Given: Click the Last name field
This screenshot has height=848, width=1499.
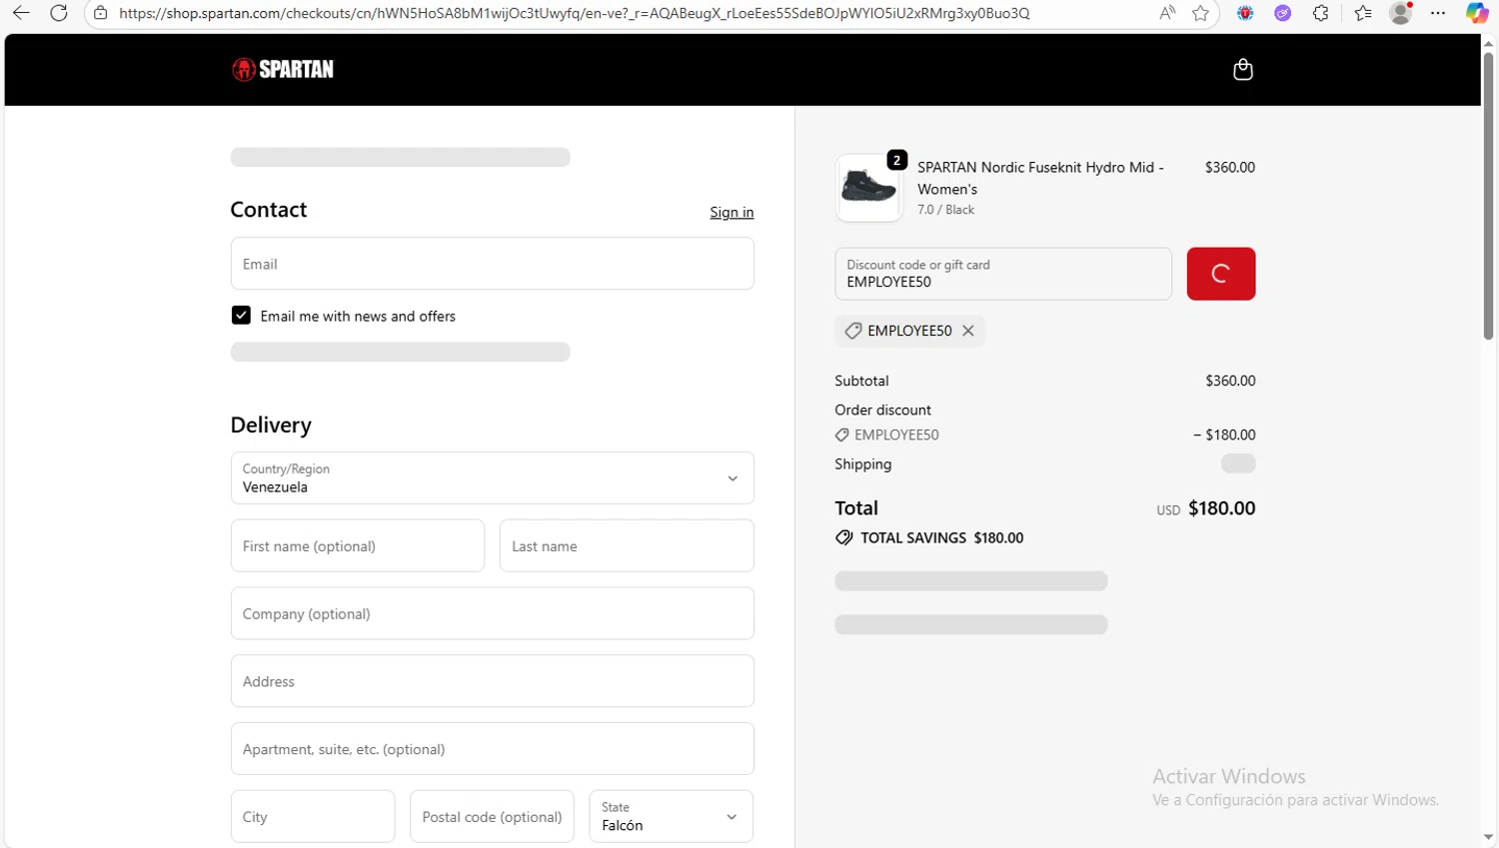Looking at the screenshot, I should coord(627,546).
